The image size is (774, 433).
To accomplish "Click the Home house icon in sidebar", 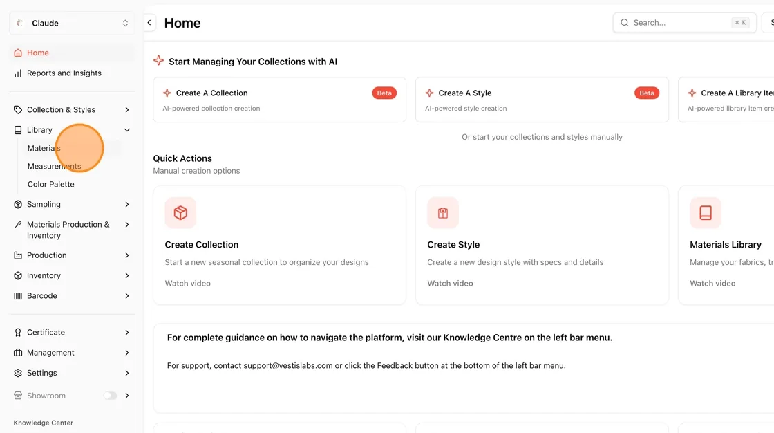I will pyautogui.click(x=18, y=53).
